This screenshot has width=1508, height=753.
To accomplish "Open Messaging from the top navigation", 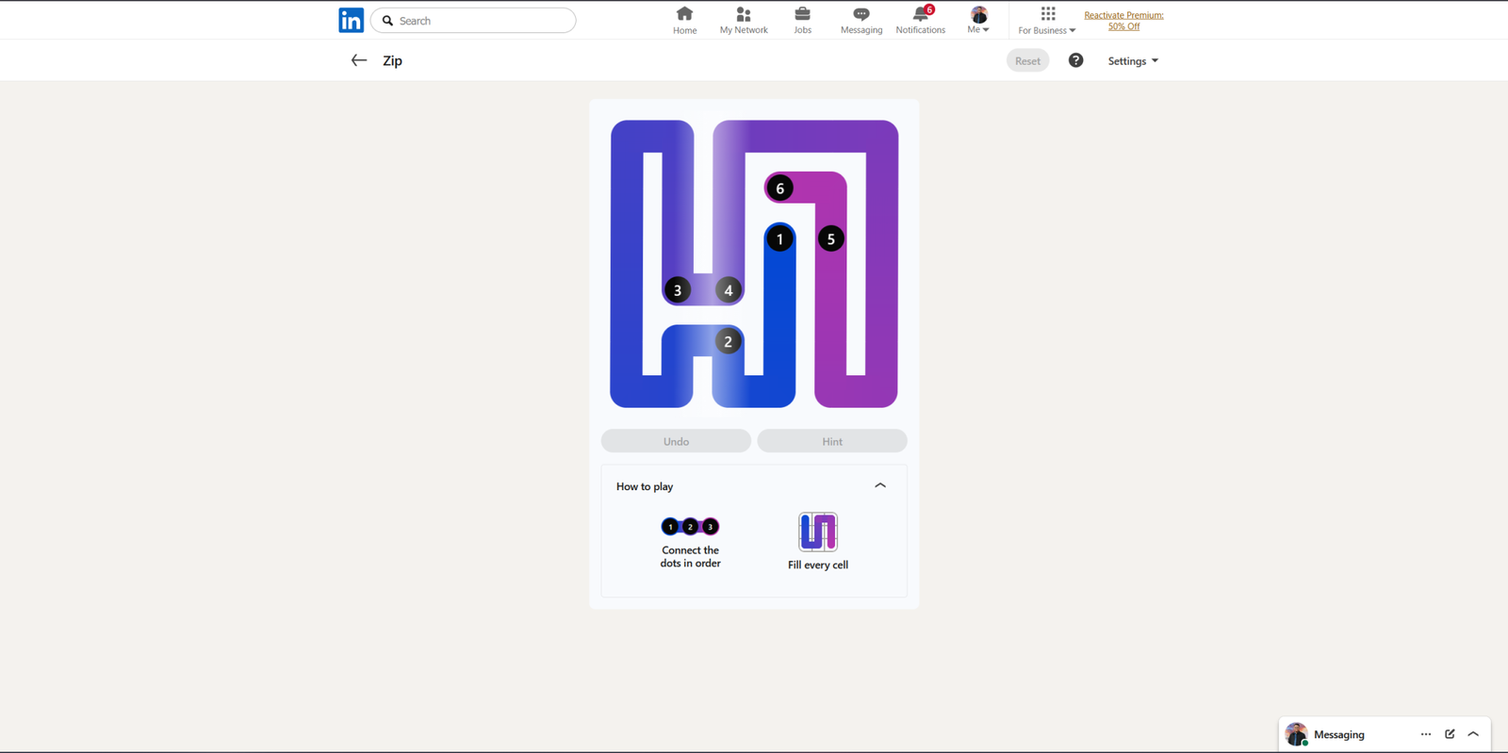I will pyautogui.click(x=861, y=20).
